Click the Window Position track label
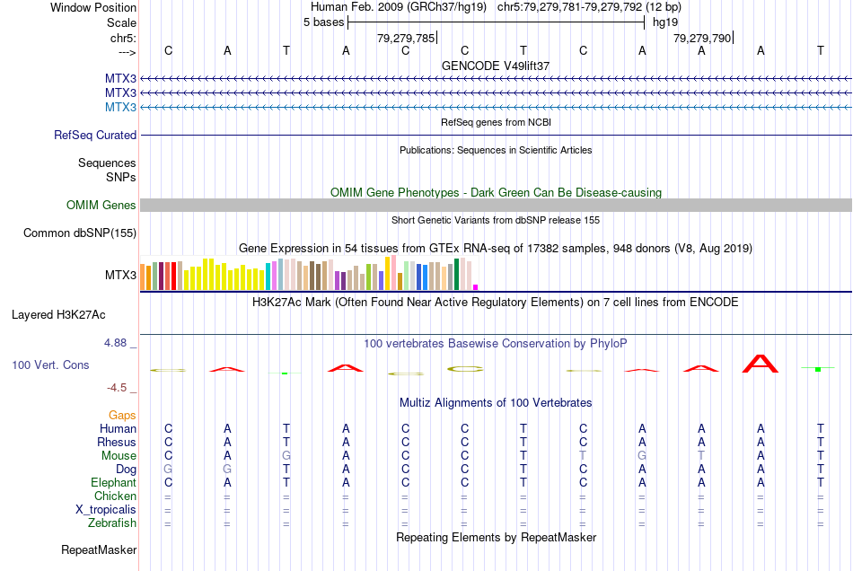Viewport: 853px width, 571px height. 93,7
